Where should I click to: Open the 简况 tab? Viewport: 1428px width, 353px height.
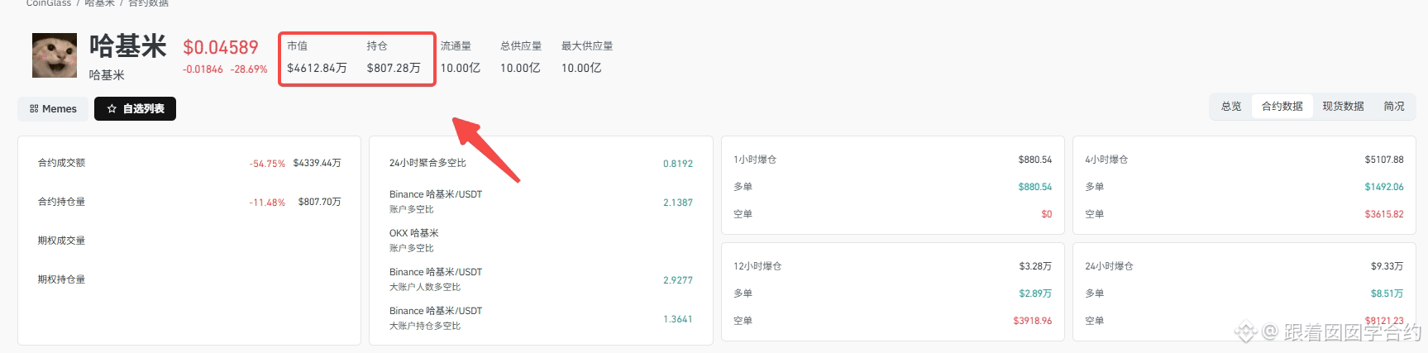1394,106
